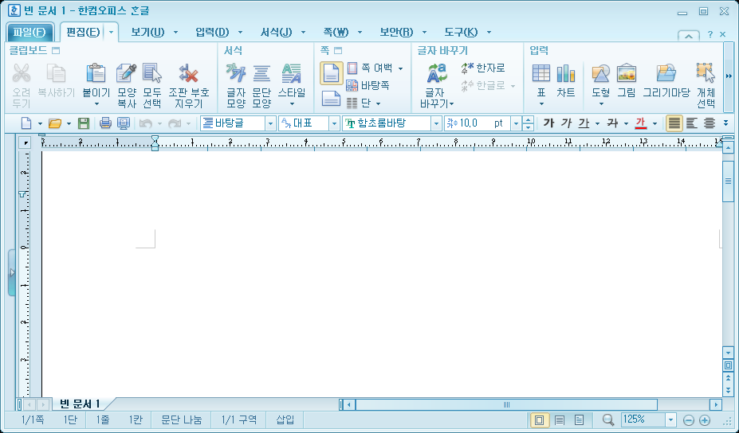Image resolution: width=739 pixels, height=433 pixels.
Task: Click the vertical scrollbar thumb
Action: coord(728,181)
